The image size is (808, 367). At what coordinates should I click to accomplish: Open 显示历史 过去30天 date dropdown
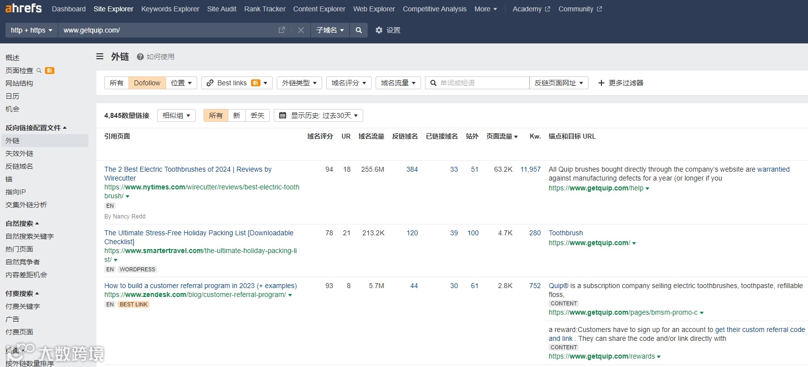point(319,115)
